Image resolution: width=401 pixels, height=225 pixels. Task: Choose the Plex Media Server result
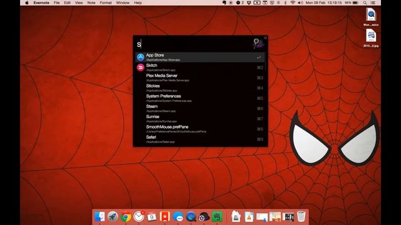pyautogui.click(x=200, y=77)
